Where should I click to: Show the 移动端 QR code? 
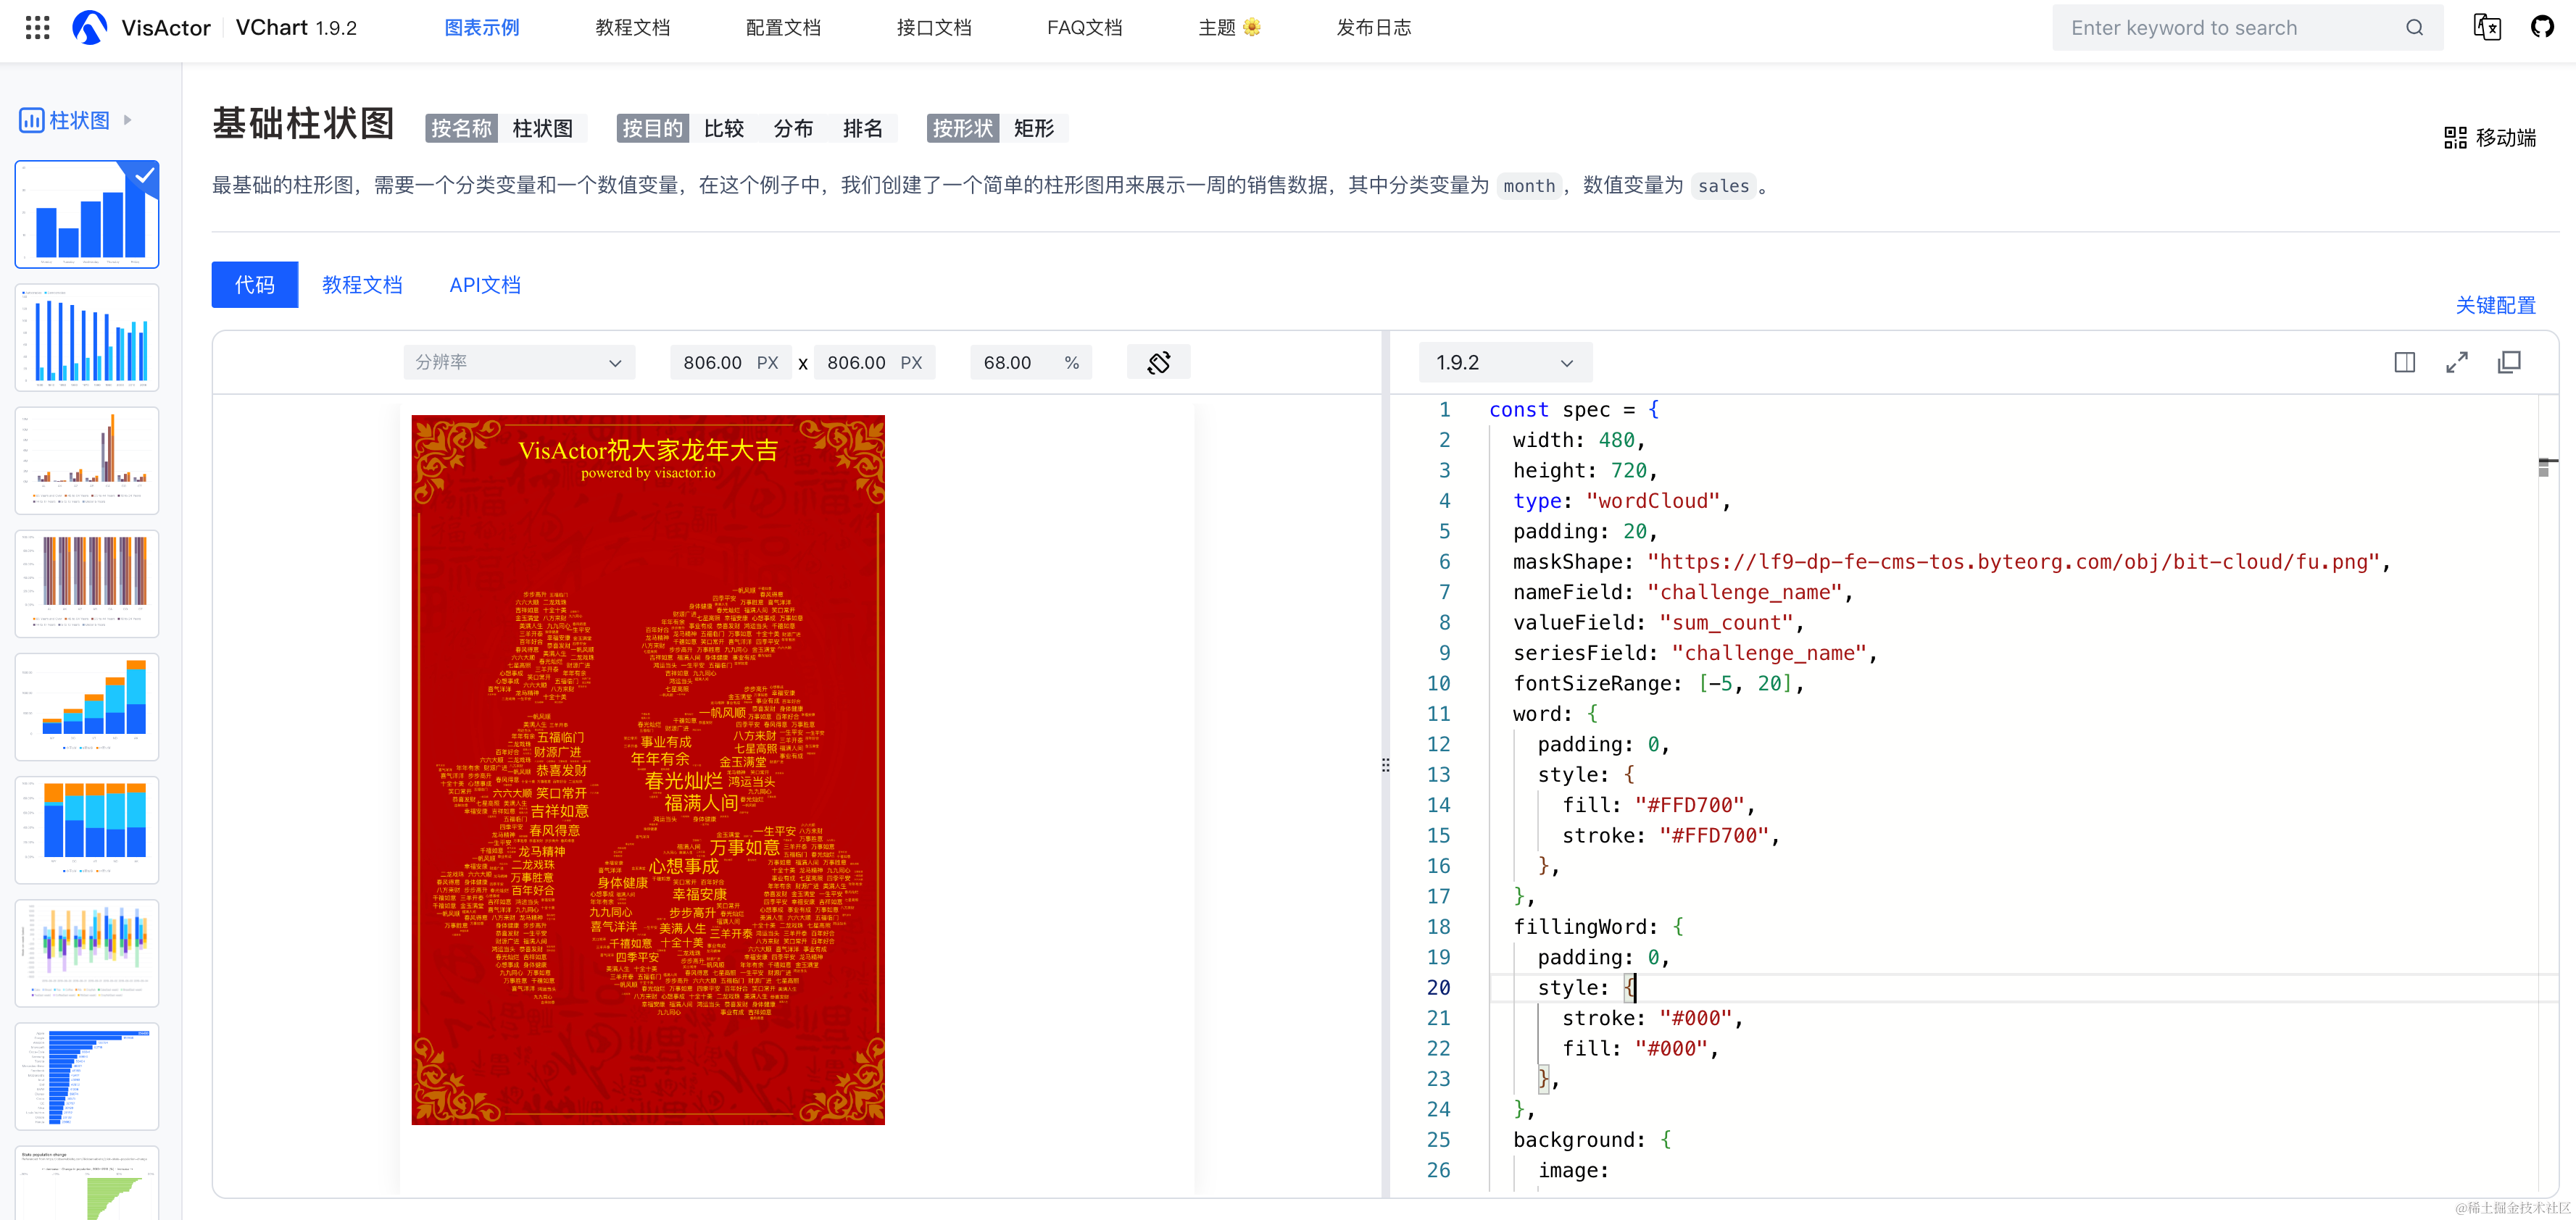(2489, 137)
